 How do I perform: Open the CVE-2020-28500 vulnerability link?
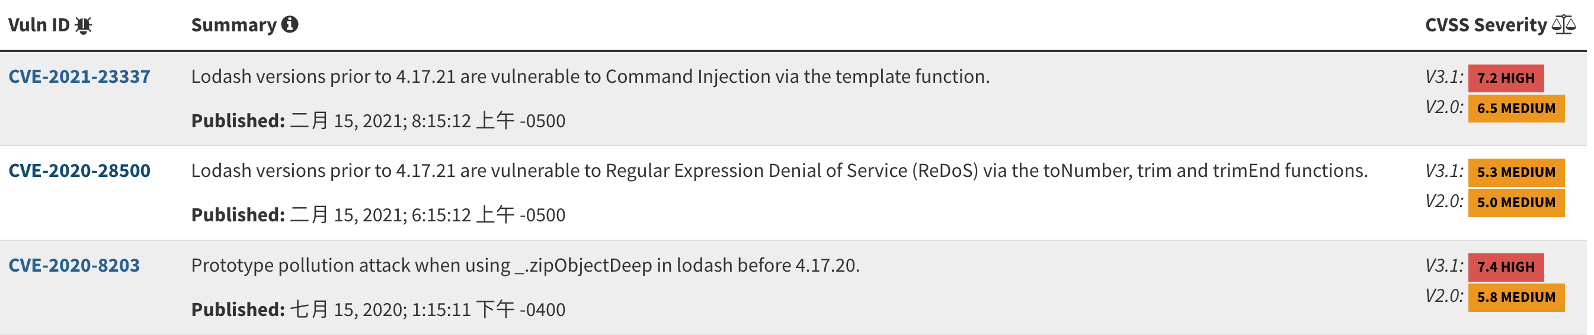(79, 170)
